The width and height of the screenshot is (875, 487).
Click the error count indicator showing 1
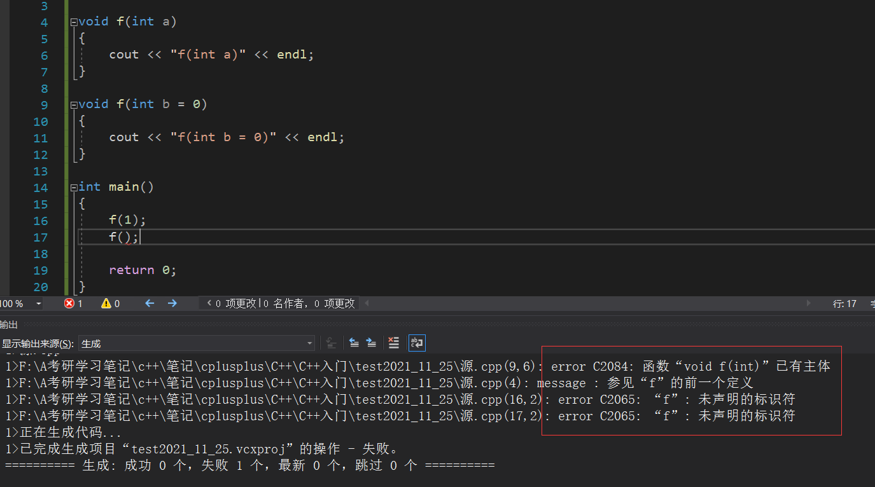tap(73, 304)
